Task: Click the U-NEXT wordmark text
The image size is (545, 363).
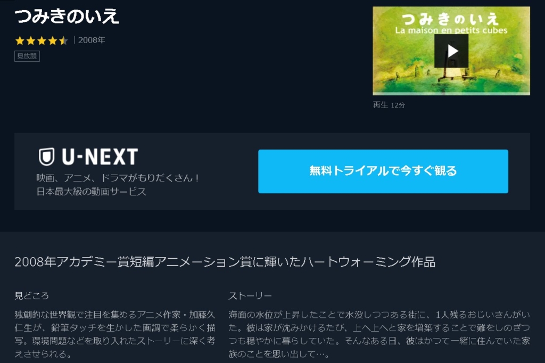Action: tap(100, 157)
